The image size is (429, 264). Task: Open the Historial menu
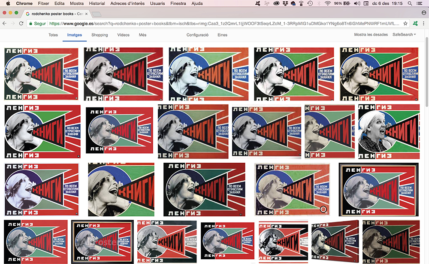(x=97, y=3)
